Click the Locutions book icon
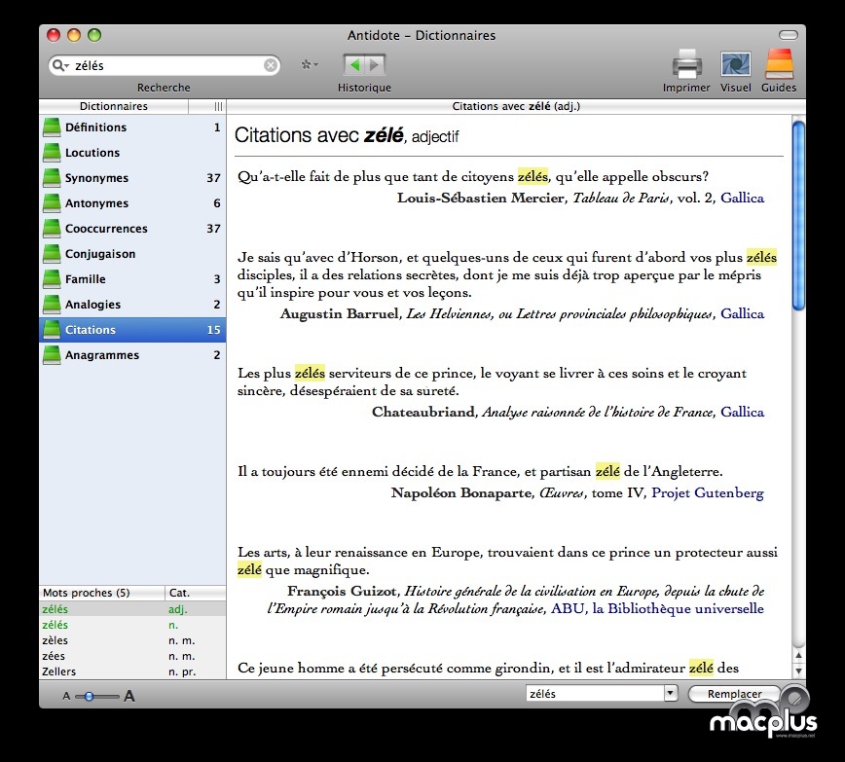The height and width of the screenshot is (762, 845). click(x=52, y=153)
